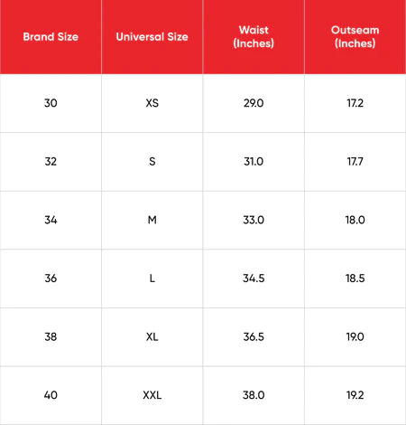Click outseam value 17.7
The image size is (406, 425).
coord(355,162)
